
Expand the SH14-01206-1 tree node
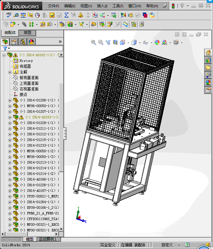point(10,100)
